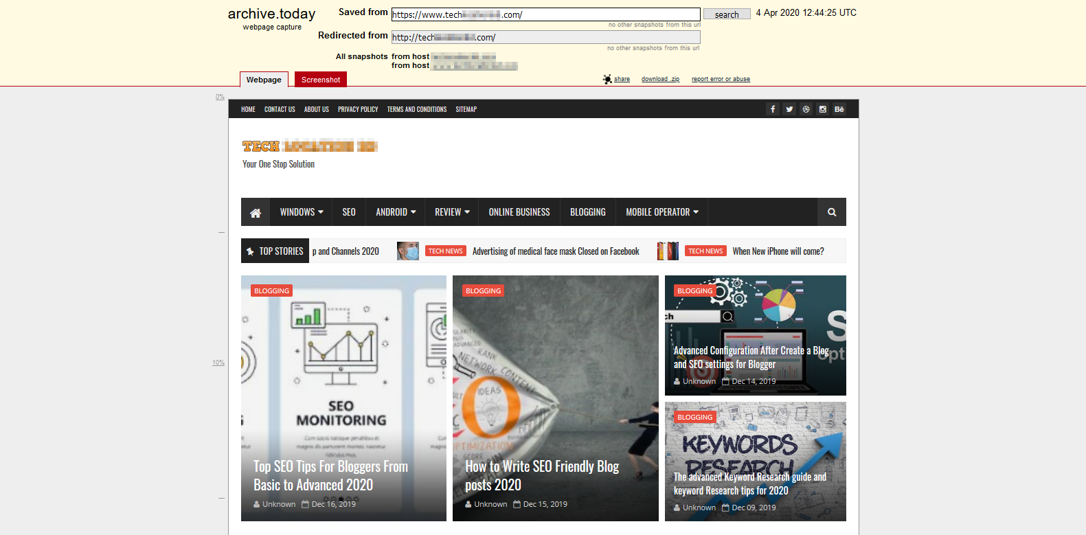Click the Redirected from URL field
1086x535 pixels.
pos(546,37)
